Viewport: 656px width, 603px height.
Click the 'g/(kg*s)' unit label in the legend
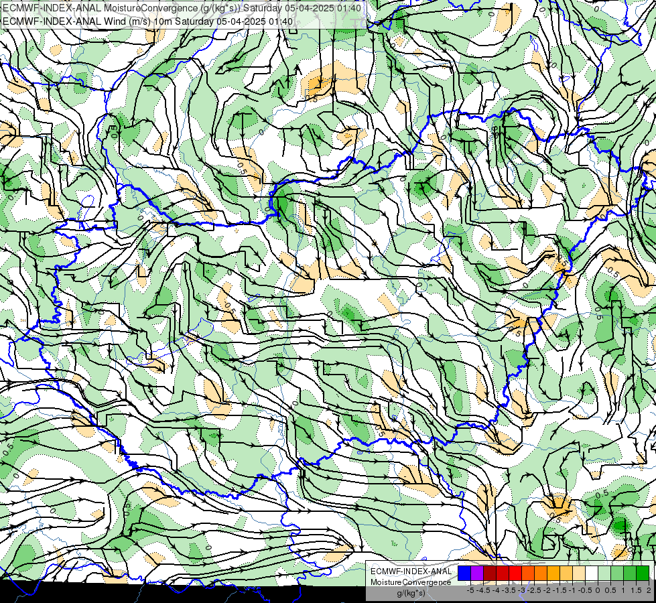point(411,593)
